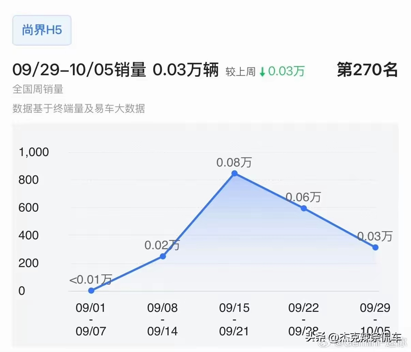Select the 尚界H5 model tab
The width and height of the screenshot is (411, 352).
[x=42, y=30]
